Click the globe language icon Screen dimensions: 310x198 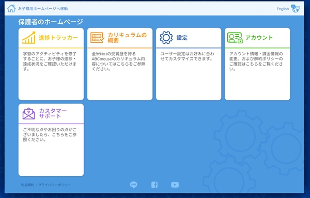[296, 8]
